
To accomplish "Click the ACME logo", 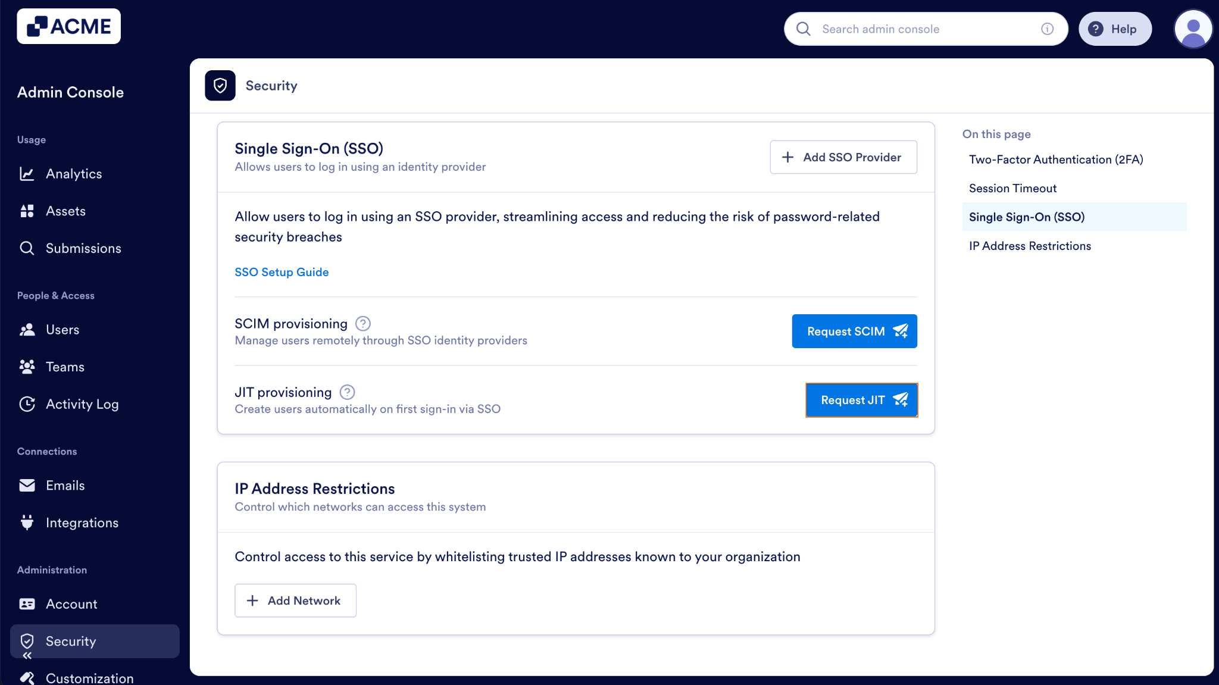I will pyautogui.click(x=68, y=26).
